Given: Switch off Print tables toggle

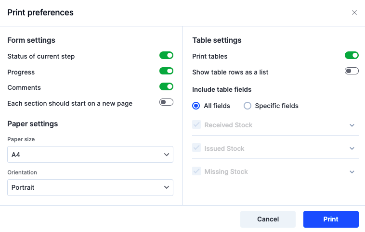Looking at the screenshot, I should click(x=352, y=55).
